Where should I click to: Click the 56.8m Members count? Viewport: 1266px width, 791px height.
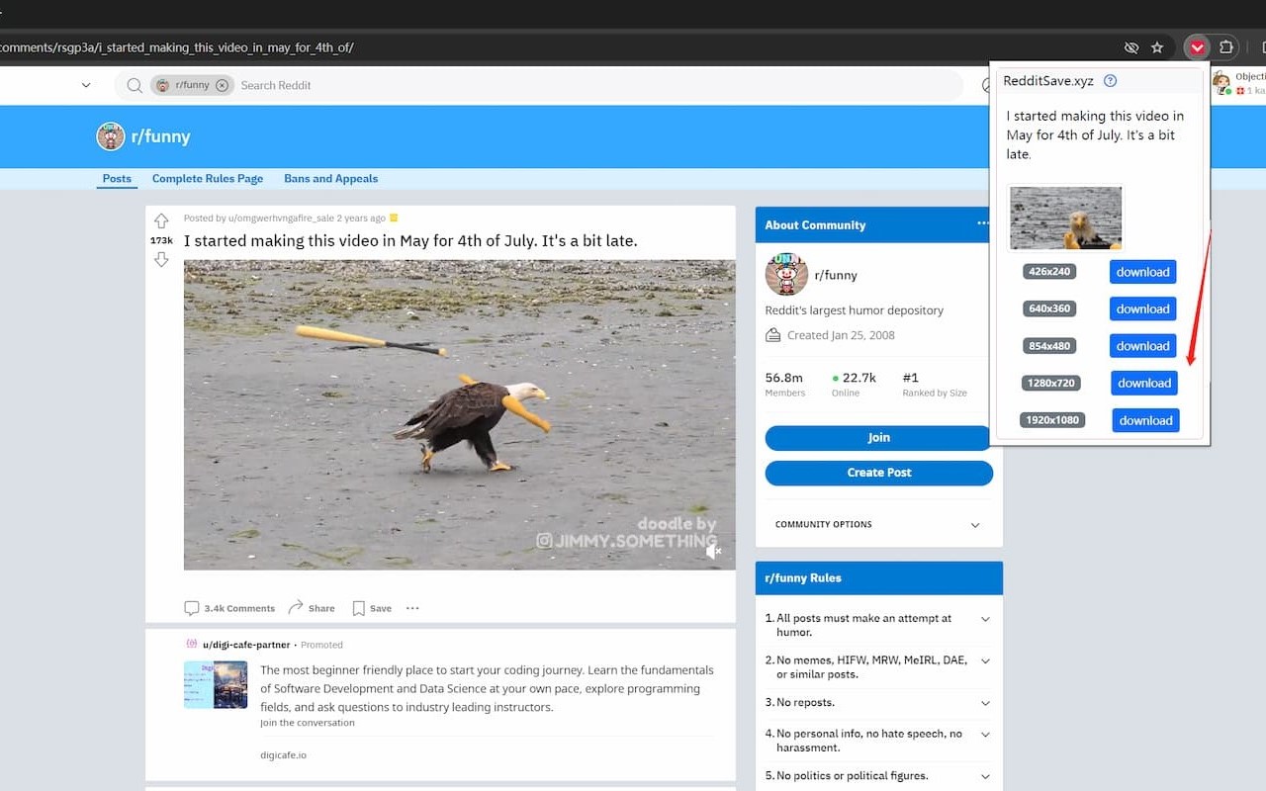pos(783,378)
